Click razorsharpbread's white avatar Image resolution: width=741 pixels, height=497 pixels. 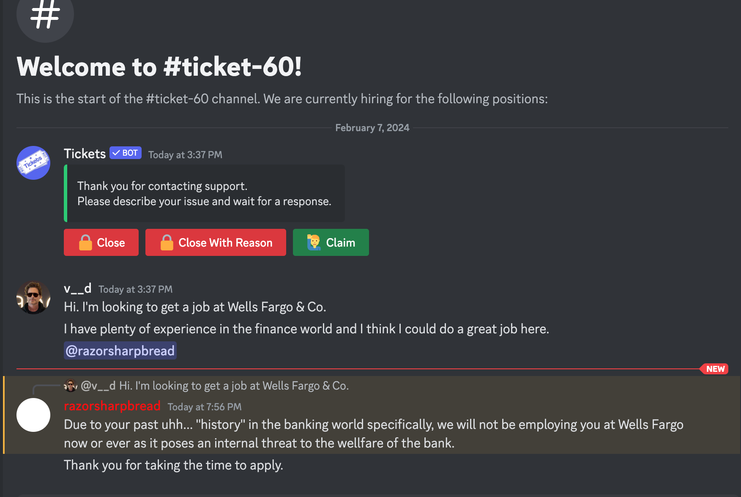33,415
